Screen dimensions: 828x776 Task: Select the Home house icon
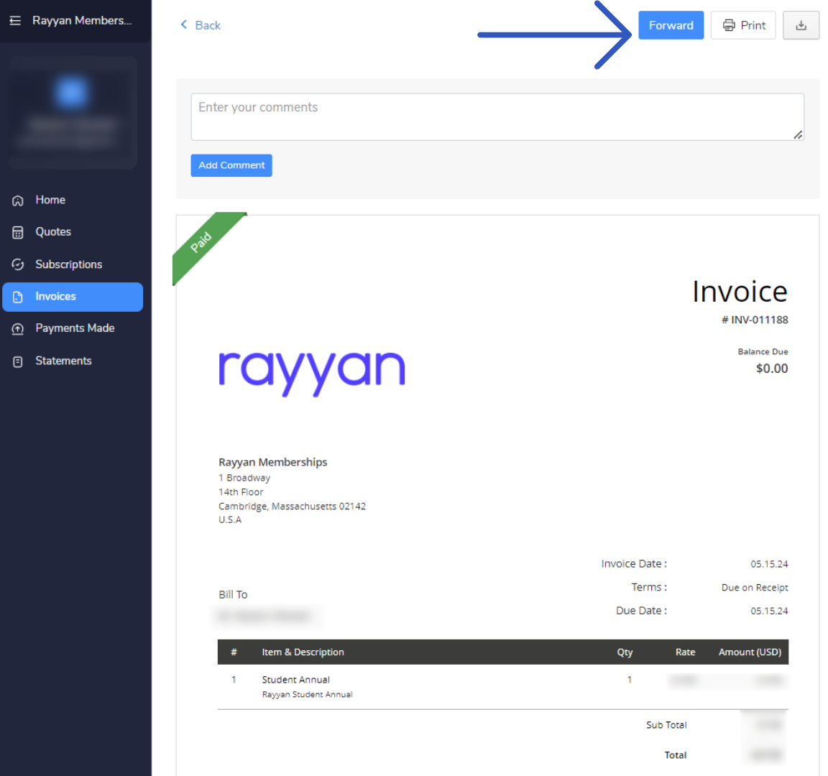click(x=17, y=200)
